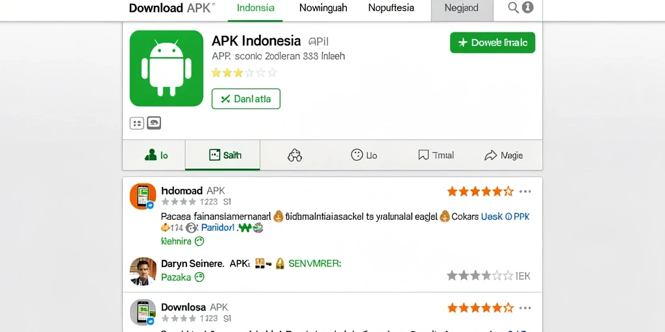Click Downlosa APK orange star rating
This screenshot has width=665, height=332.
pyautogui.click(x=480, y=308)
